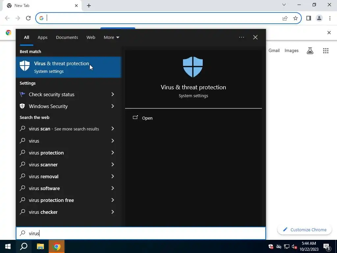Screen dimensions: 337x253
Task: Select virus software suggestion
Action: 68,188
